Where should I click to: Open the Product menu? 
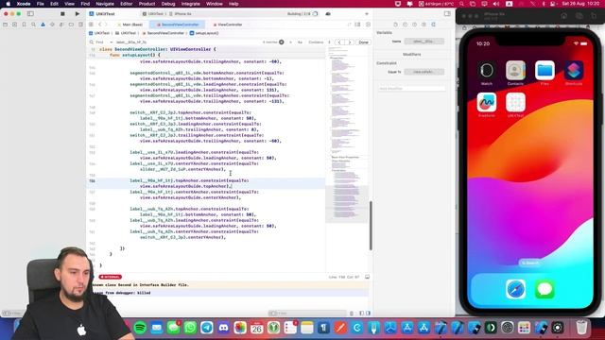point(147,4)
